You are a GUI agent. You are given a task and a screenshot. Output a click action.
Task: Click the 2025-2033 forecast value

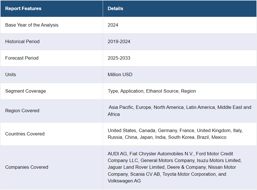(119, 58)
